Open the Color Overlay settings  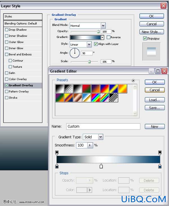pyautogui.click(x=18, y=79)
